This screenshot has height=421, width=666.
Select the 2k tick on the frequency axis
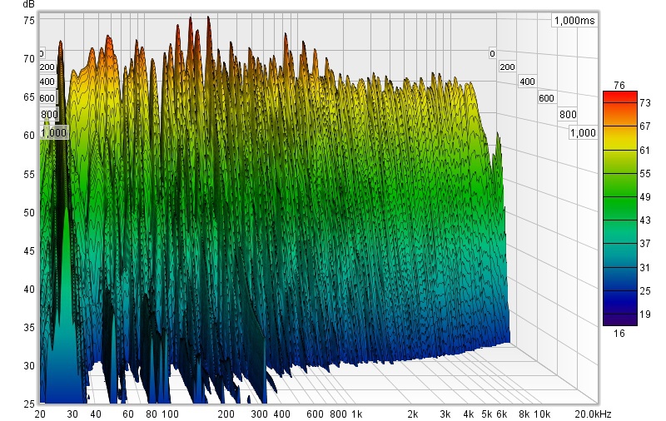412,414
